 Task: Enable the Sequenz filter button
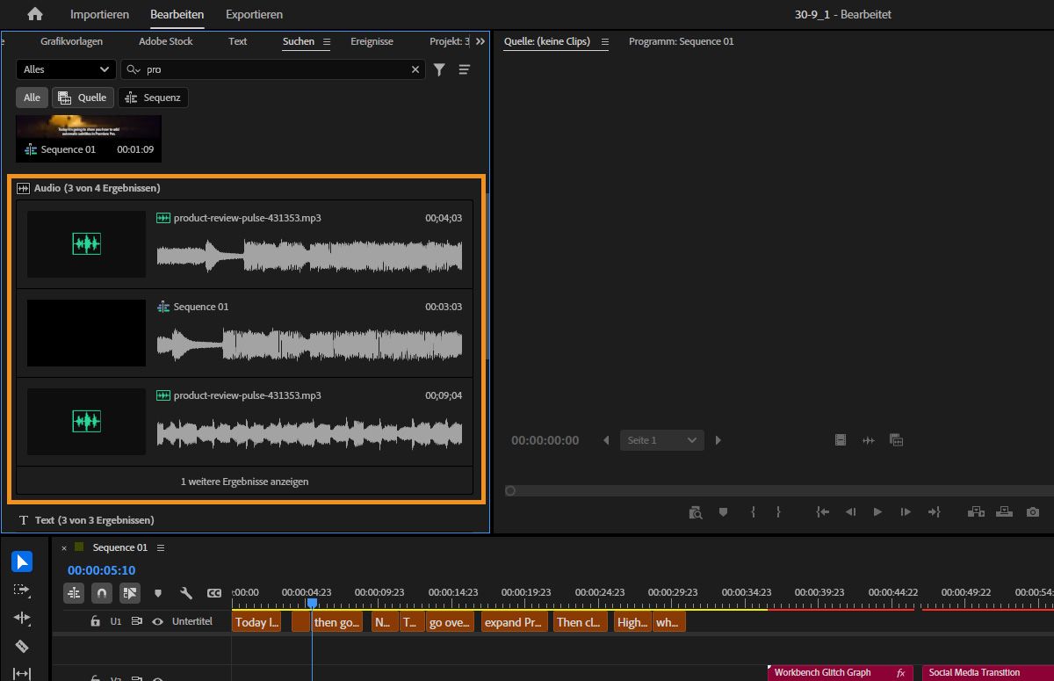point(153,98)
